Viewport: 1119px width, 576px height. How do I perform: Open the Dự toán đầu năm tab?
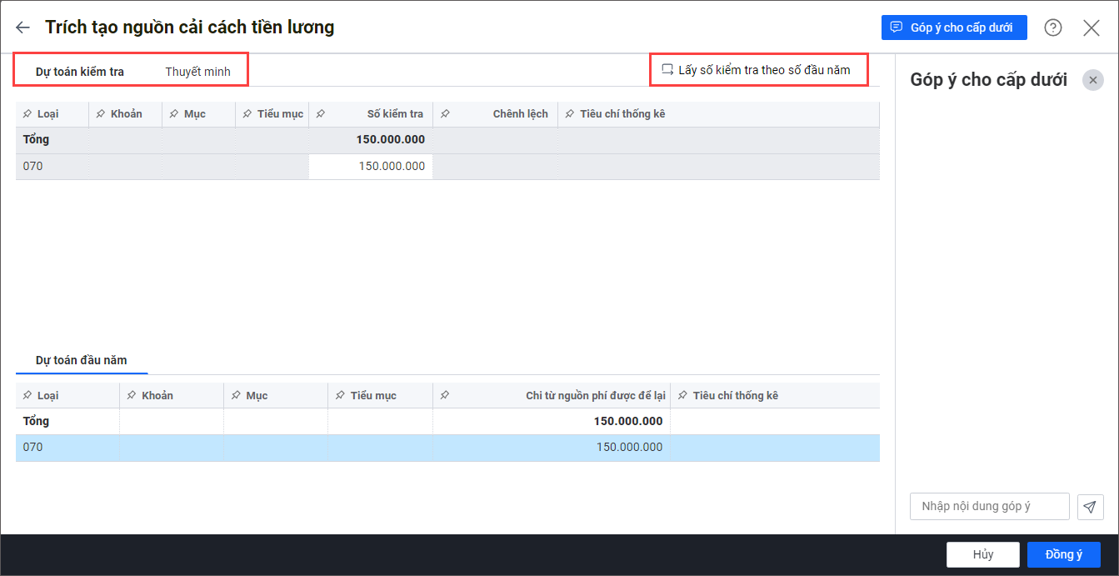pyautogui.click(x=81, y=360)
